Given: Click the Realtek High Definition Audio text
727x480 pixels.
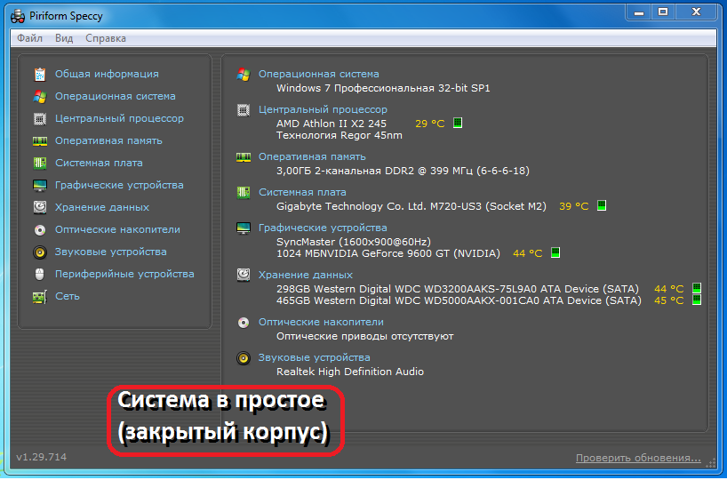Looking at the screenshot, I should coord(350,372).
